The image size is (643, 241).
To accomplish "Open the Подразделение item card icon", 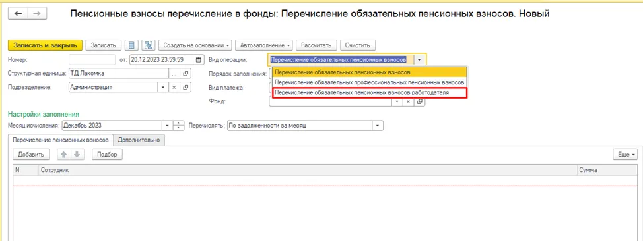I will click(185, 88).
